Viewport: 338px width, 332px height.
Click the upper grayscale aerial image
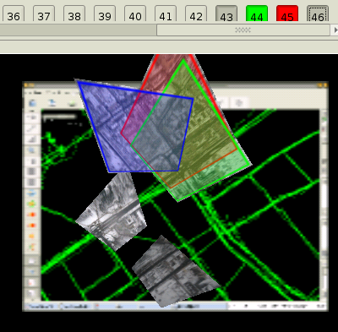coord(112,211)
